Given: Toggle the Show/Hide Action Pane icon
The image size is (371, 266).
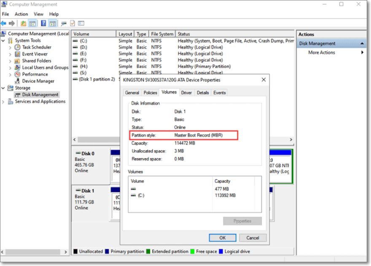Looking at the screenshot, I should click(53, 23).
